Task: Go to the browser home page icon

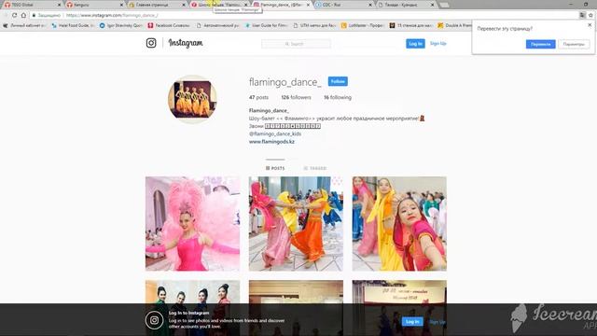Action: pyautogui.click(x=23, y=15)
